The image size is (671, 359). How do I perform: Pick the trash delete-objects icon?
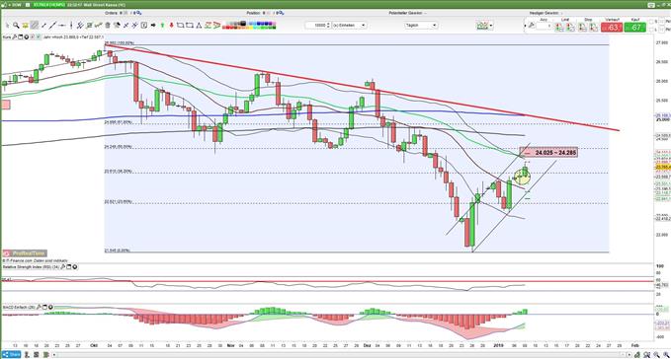(108, 26)
